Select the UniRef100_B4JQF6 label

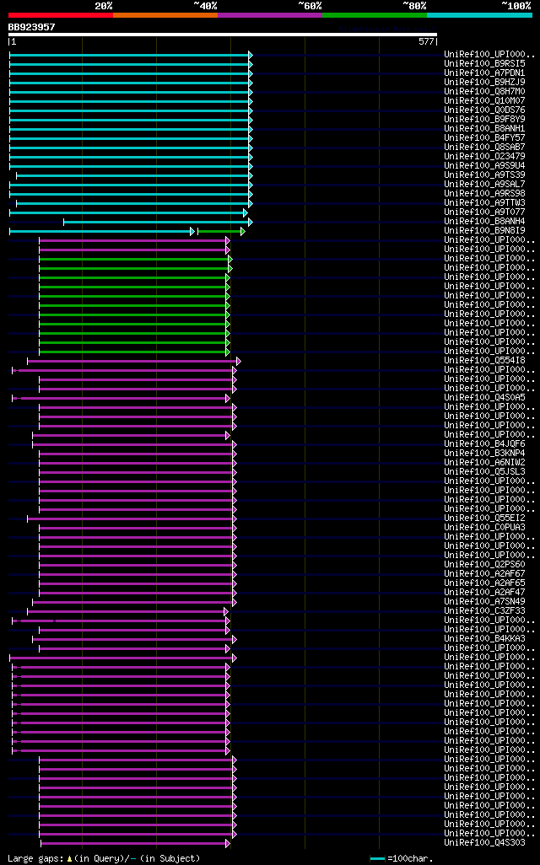[x=484, y=443]
